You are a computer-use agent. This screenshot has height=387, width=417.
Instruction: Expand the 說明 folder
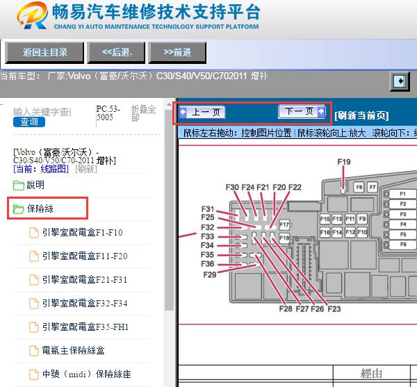click(x=35, y=185)
